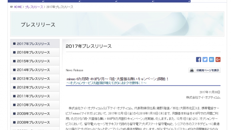Image resolution: width=231 pixels, height=130 pixels.
Task: Share the release on Twitter
Action: click(205, 60)
